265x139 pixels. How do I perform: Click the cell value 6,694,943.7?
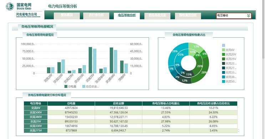pyautogui.click(x=118, y=130)
